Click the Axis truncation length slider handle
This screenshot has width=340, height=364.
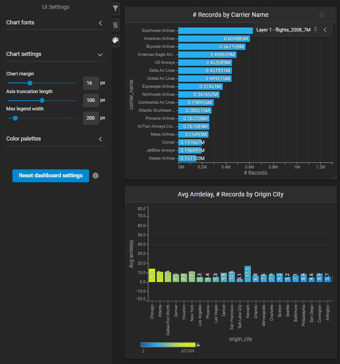coord(42,101)
